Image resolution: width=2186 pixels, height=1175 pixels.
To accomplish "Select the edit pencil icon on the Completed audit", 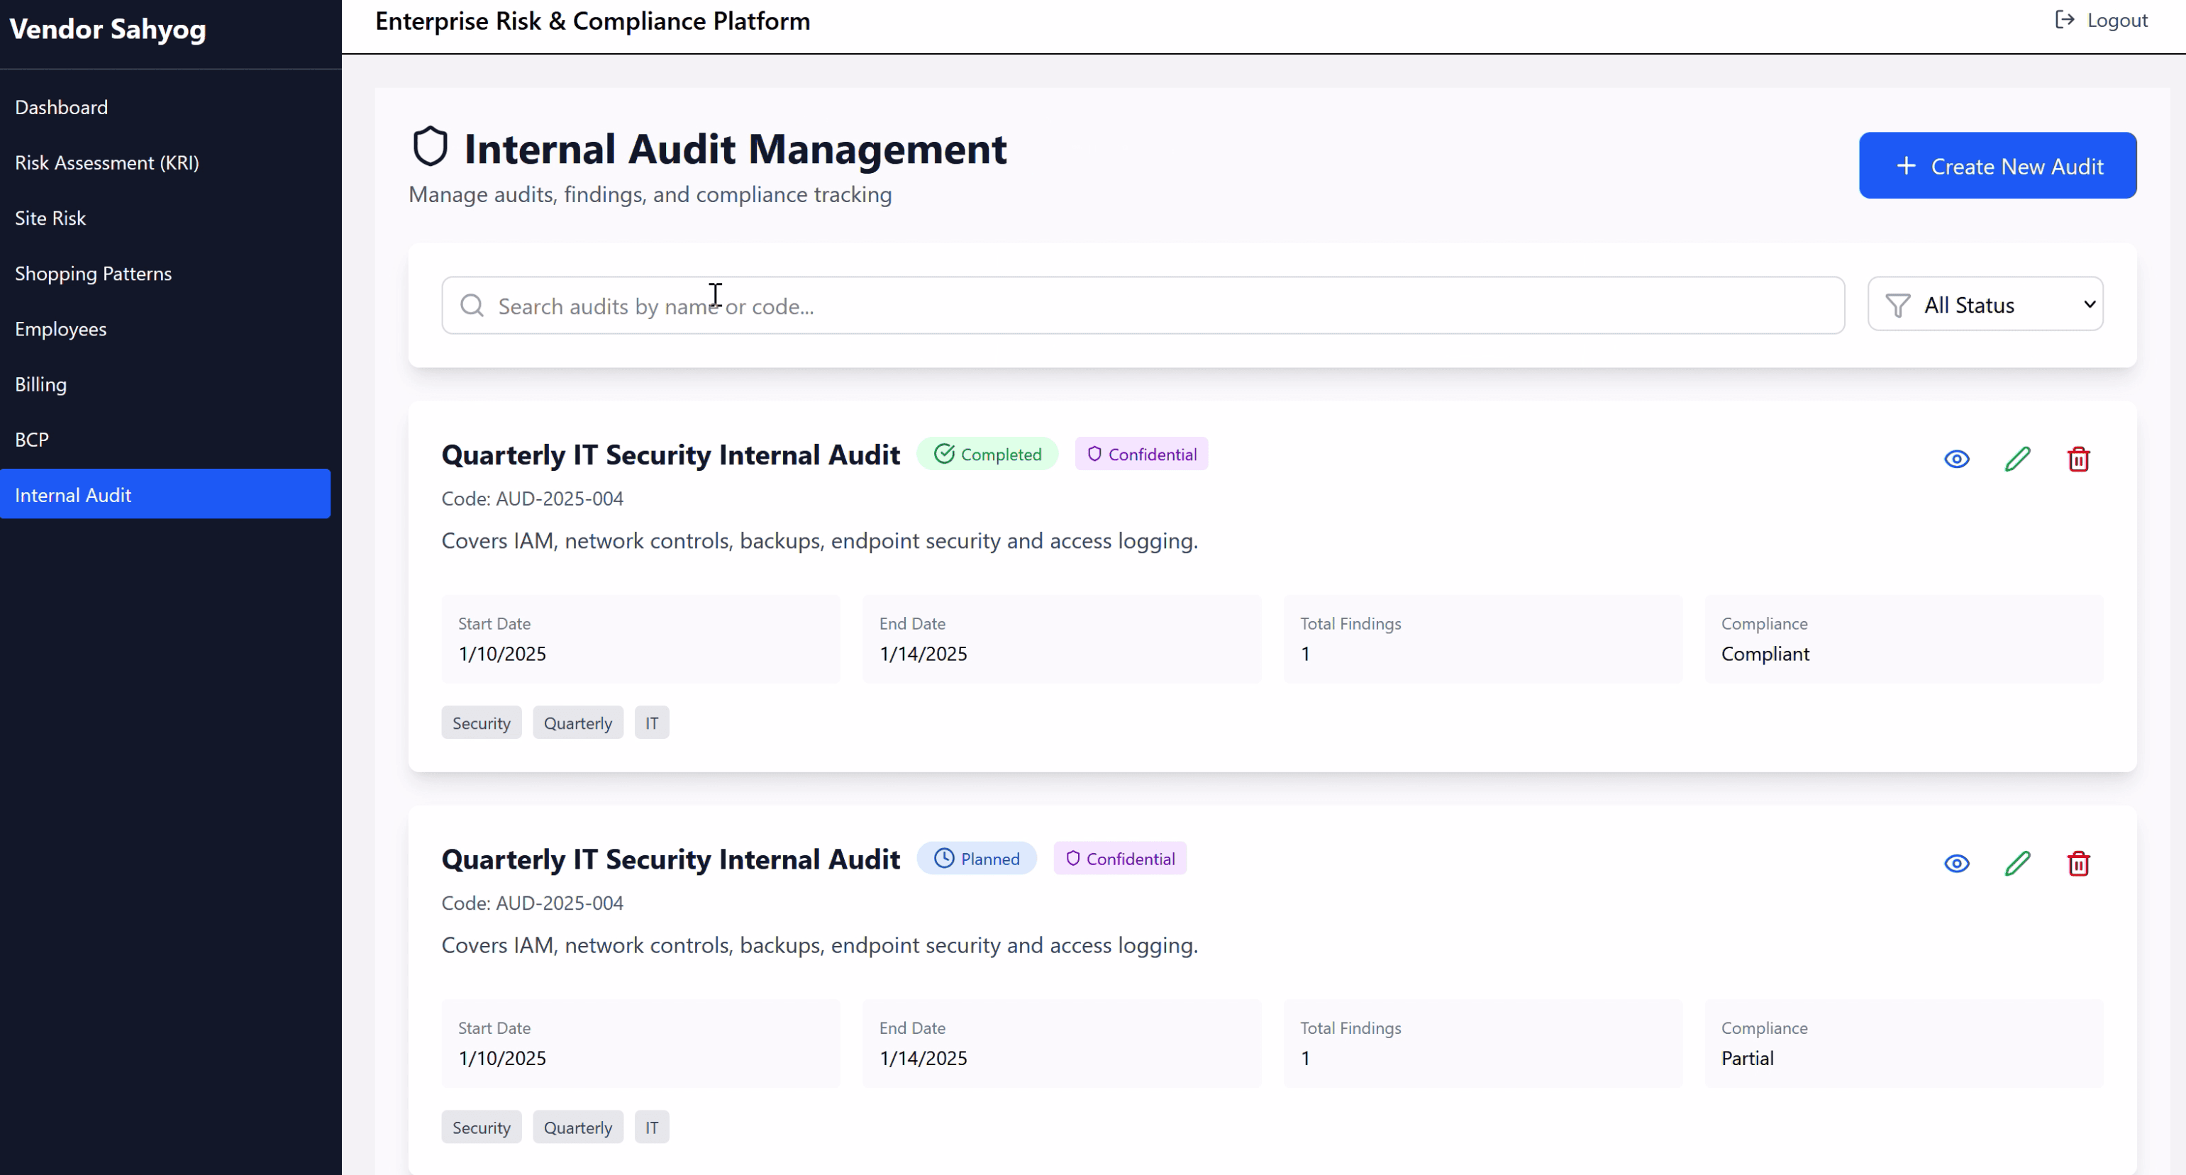I will click(x=2018, y=458).
